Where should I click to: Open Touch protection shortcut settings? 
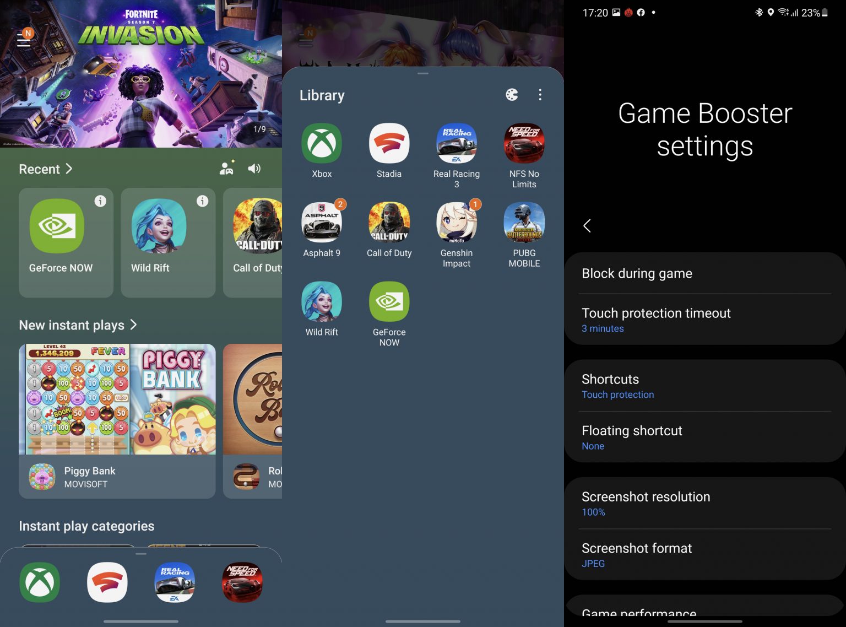click(704, 386)
